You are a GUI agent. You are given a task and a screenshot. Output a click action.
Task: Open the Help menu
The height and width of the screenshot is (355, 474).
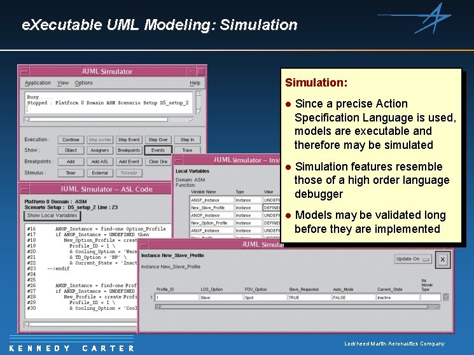(195, 83)
